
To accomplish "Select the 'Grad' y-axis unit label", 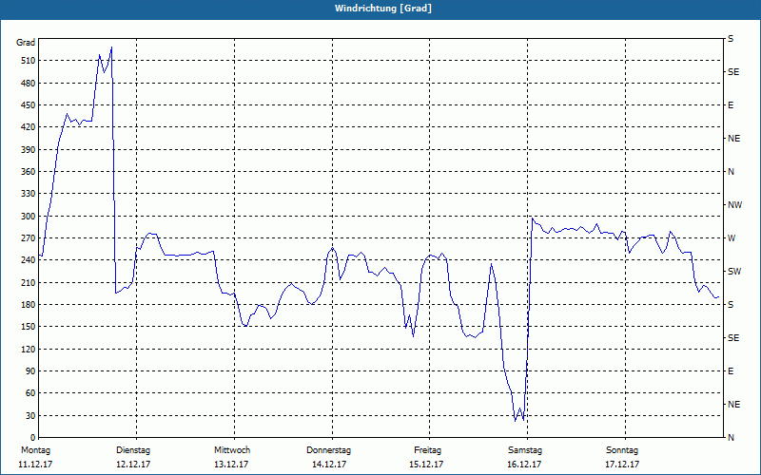I will pyautogui.click(x=26, y=43).
